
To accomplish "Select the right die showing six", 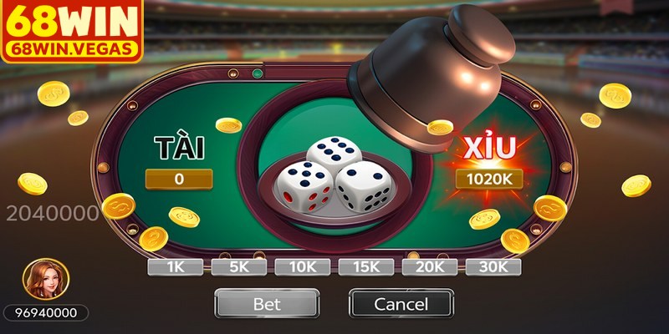I will coord(364,186).
